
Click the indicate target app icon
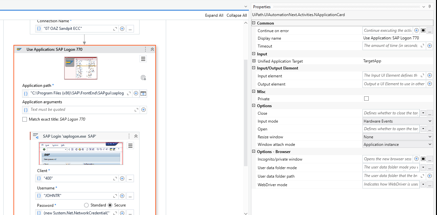click(x=143, y=78)
